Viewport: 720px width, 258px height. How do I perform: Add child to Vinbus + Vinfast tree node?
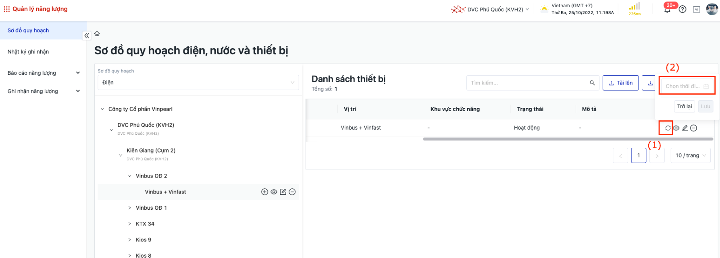pyautogui.click(x=265, y=192)
